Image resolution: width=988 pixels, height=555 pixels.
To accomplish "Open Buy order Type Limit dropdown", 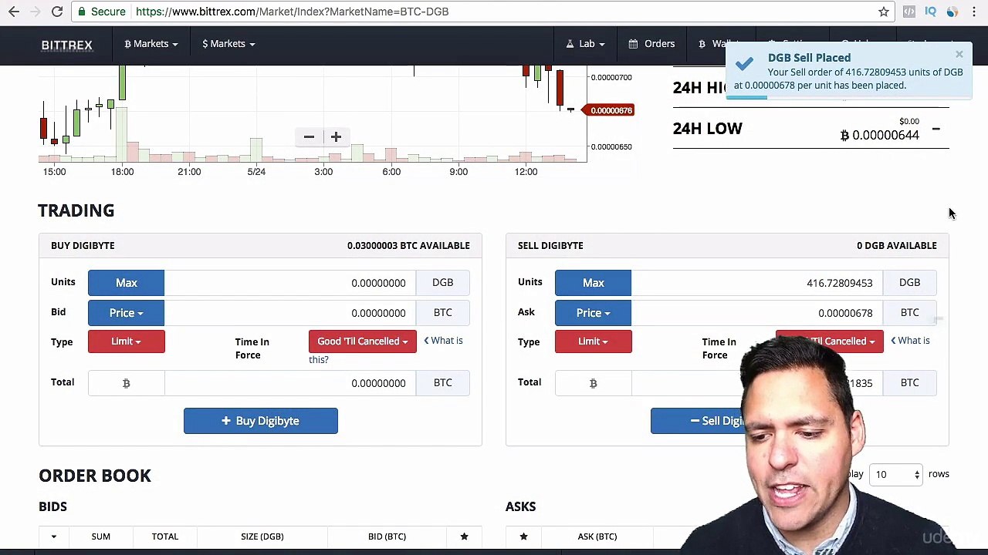I will [x=127, y=341].
